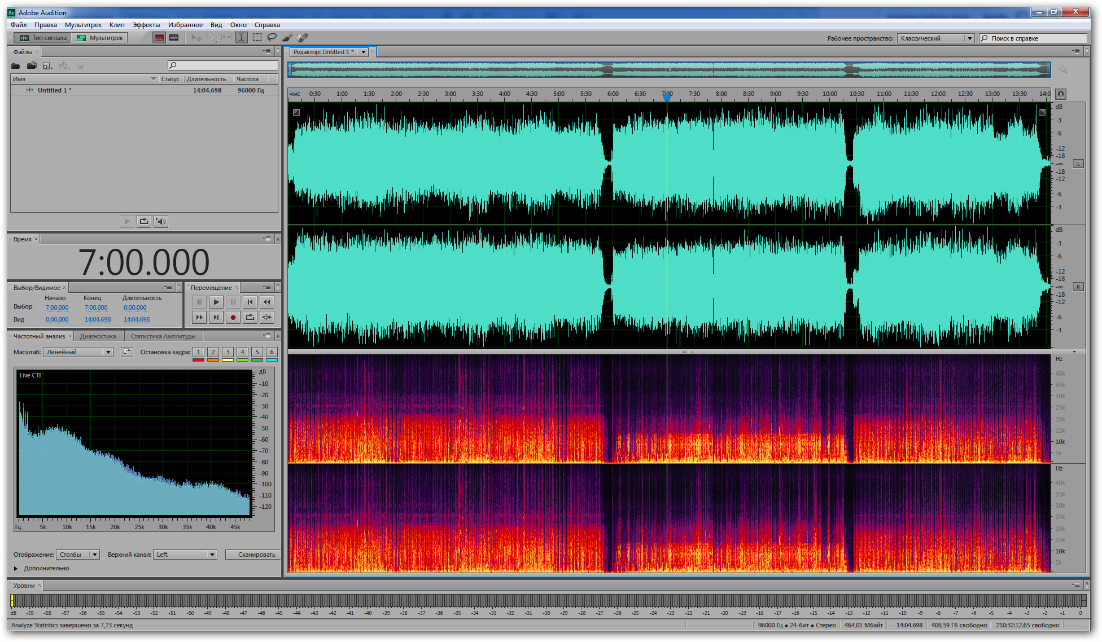Screen dimensions: 1102x642
Task: Click the Skip Selection transport icon
Action: click(267, 318)
